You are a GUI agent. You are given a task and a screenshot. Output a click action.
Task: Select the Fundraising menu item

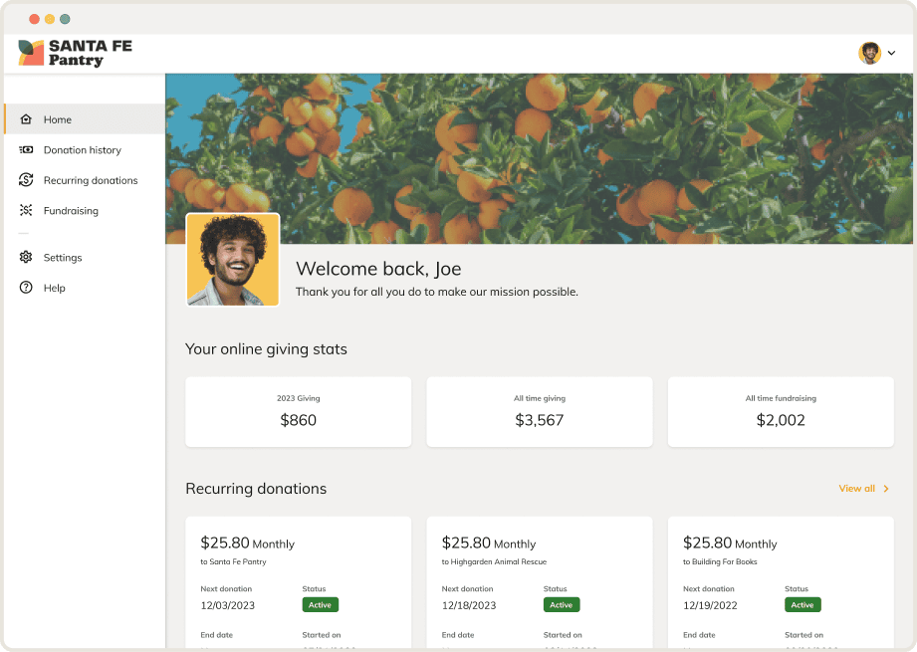[71, 211]
